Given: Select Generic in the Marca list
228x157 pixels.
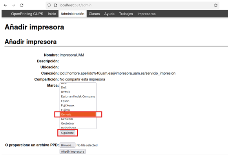Looking at the screenshot, I should (78, 114).
